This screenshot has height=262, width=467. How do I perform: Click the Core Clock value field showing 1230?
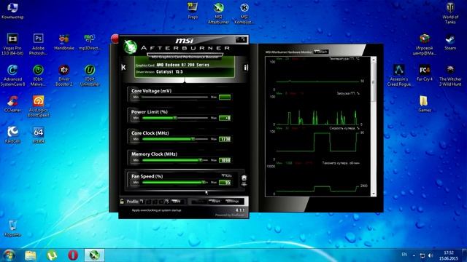(225, 139)
